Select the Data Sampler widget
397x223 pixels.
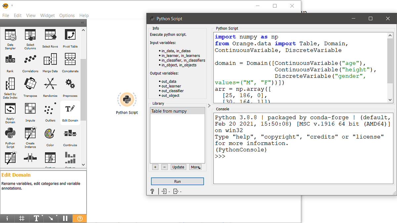pos(10,39)
